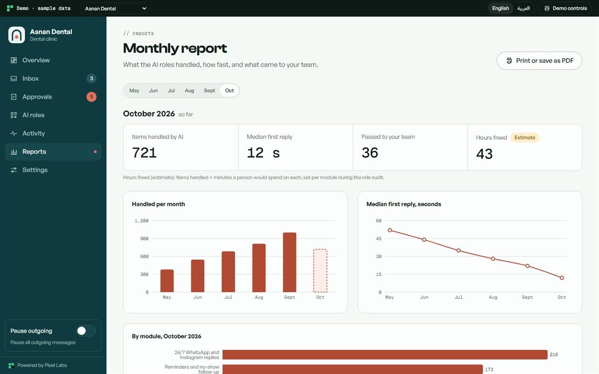Click the Jul data point on reply chart
The image size is (599, 374).
459,250
